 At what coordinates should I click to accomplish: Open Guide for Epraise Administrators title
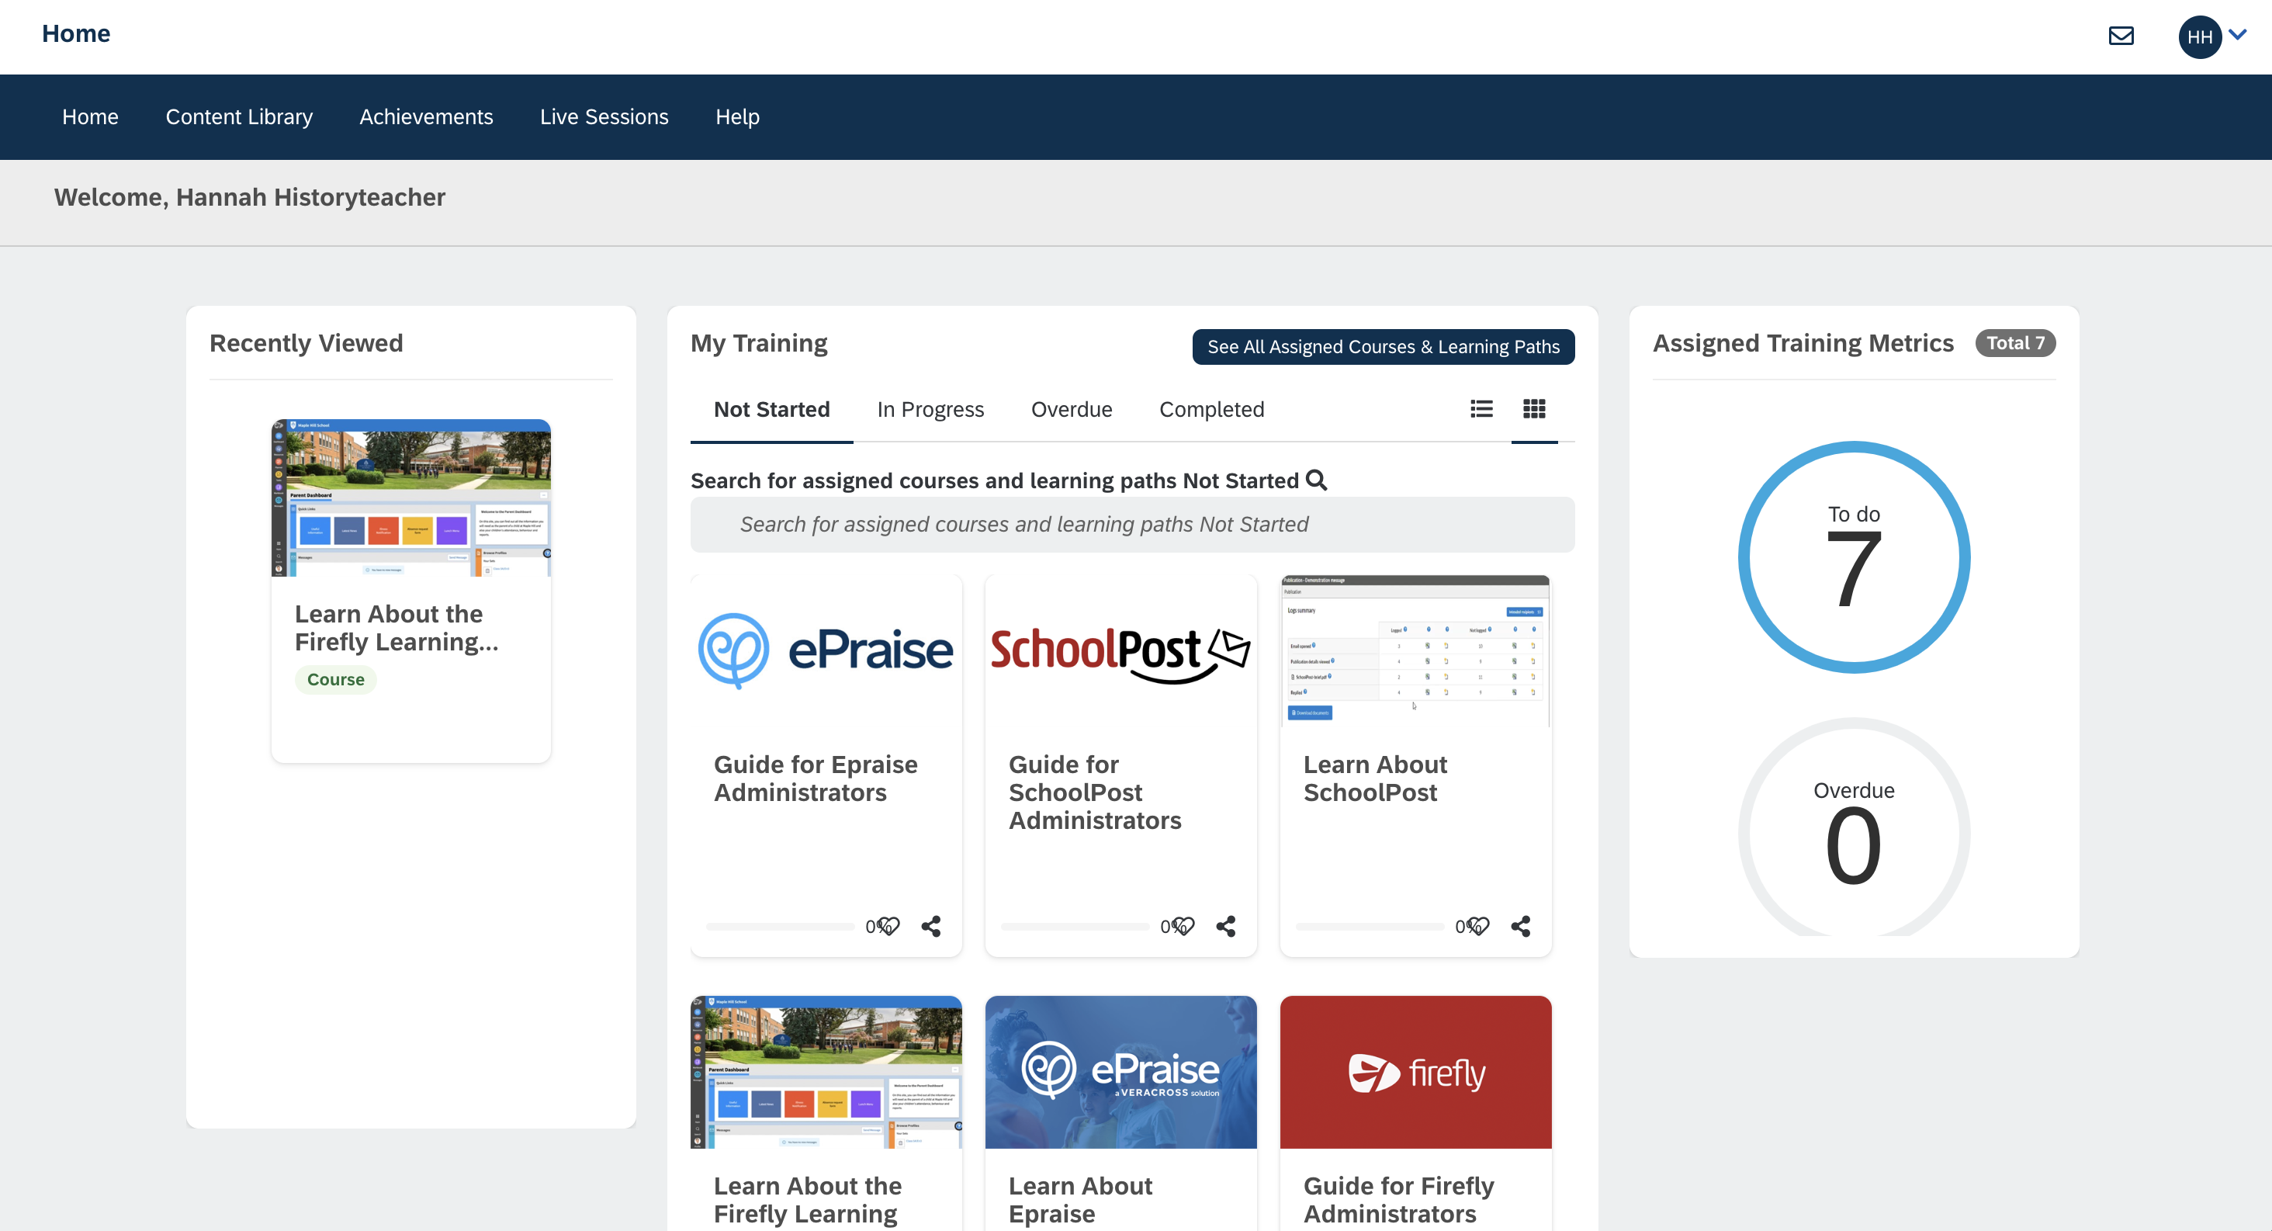click(x=816, y=778)
